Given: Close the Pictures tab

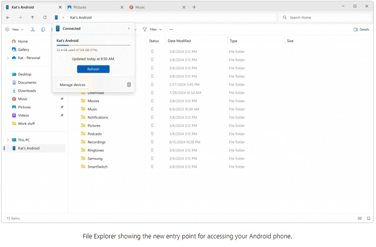Looking at the screenshot, I should [x=122, y=7].
